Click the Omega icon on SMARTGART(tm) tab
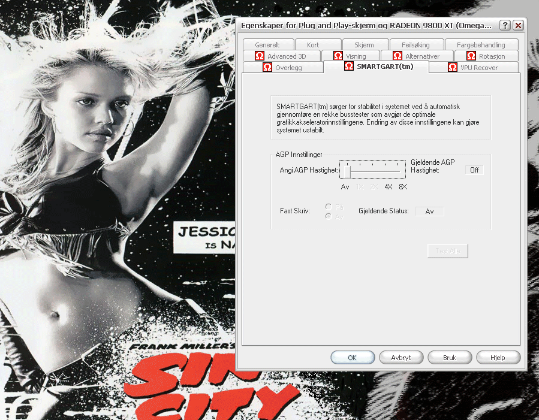 tap(349, 66)
